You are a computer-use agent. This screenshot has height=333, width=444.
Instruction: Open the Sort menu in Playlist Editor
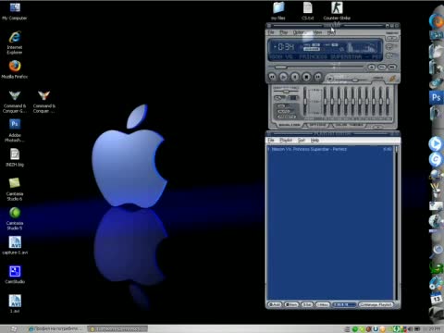(x=302, y=141)
